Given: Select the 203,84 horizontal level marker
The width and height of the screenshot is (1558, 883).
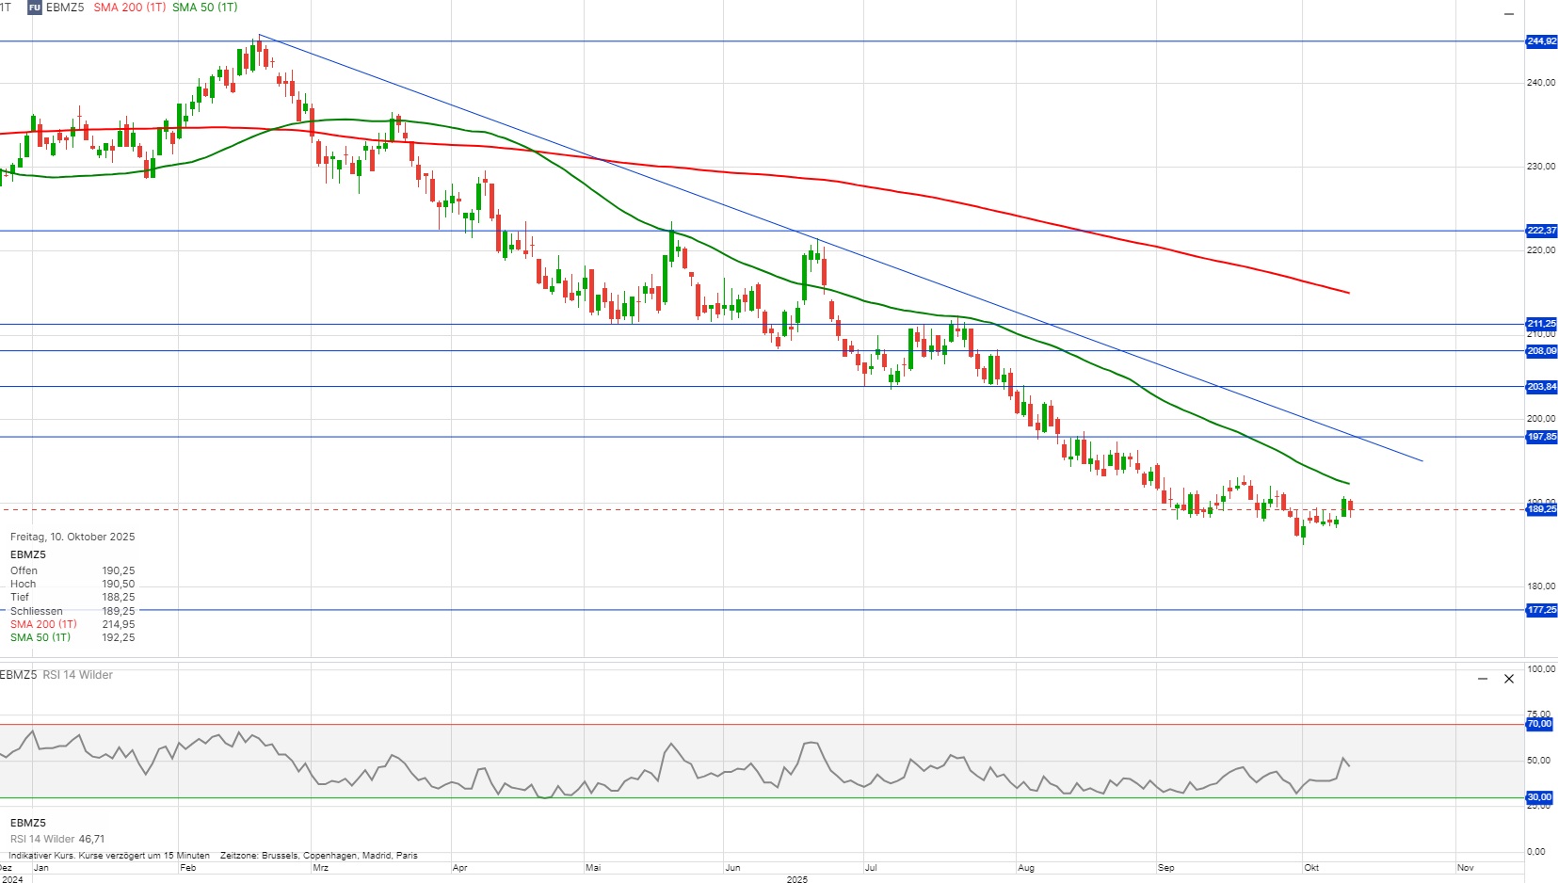Looking at the screenshot, I should point(1541,387).
